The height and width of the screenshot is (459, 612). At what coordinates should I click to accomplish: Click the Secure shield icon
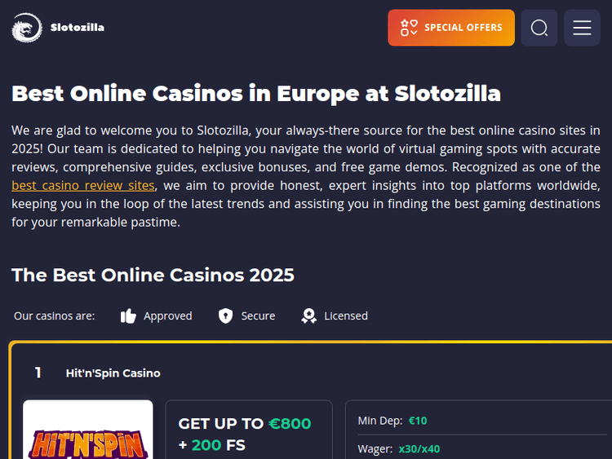coord(226,316)
